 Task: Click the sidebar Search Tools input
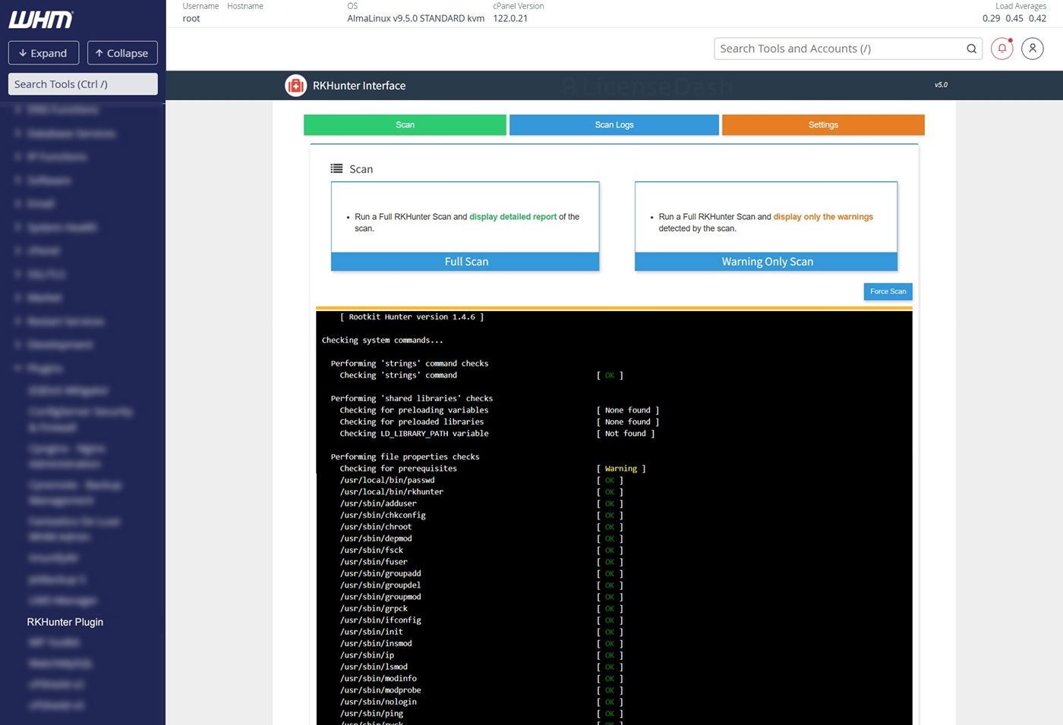pyautogui.click(x=83, y=84)
